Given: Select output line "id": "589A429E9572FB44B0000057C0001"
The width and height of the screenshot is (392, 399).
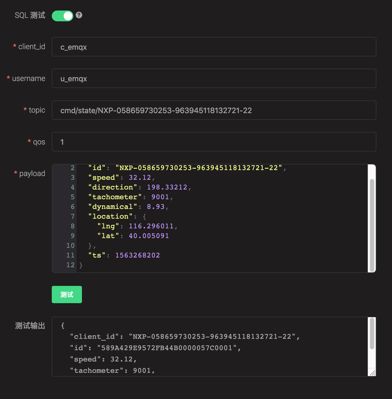Looking at the screenshot, I should click(x=156, y=348).
